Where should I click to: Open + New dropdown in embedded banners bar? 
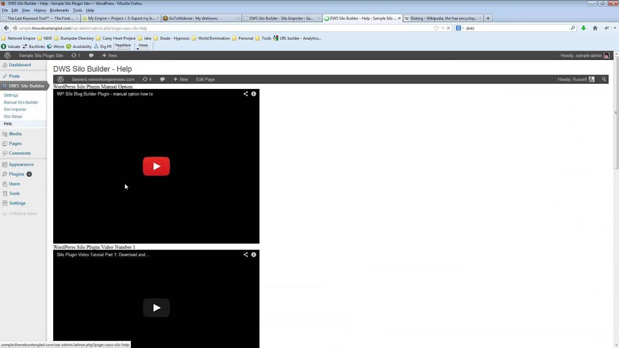[x=180, y=79]
